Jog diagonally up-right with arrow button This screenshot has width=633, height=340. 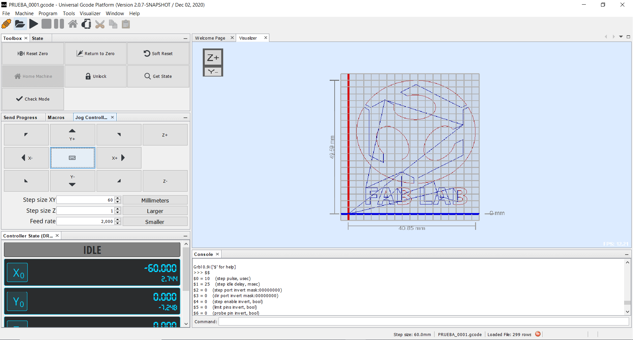(x=119, y=135)
